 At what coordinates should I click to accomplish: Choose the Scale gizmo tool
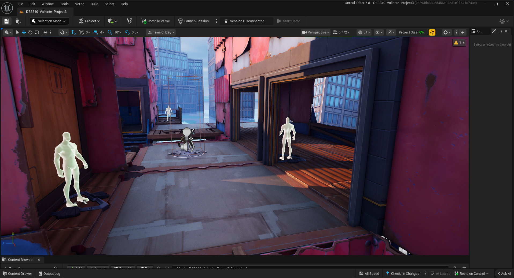click(x=37, y=32)
